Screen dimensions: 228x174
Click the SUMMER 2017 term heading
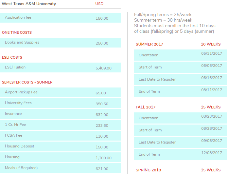coord(149,44)
